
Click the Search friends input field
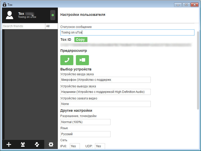coord(24,26)
